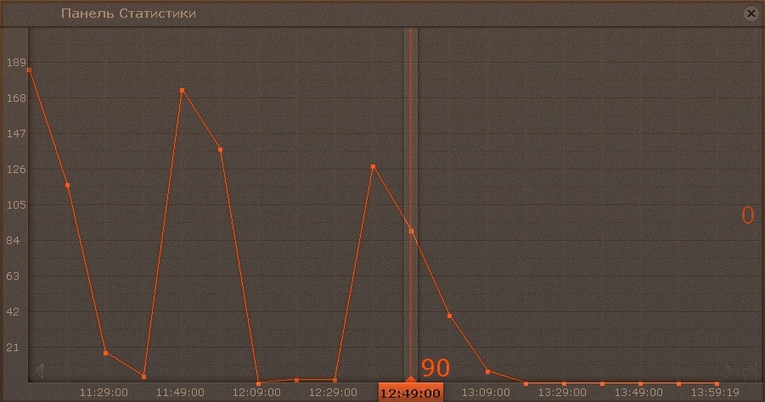Click the skip-to-end arrow at bottom right
Viewport: 765px width, 402px height.
tap(750, 371)
